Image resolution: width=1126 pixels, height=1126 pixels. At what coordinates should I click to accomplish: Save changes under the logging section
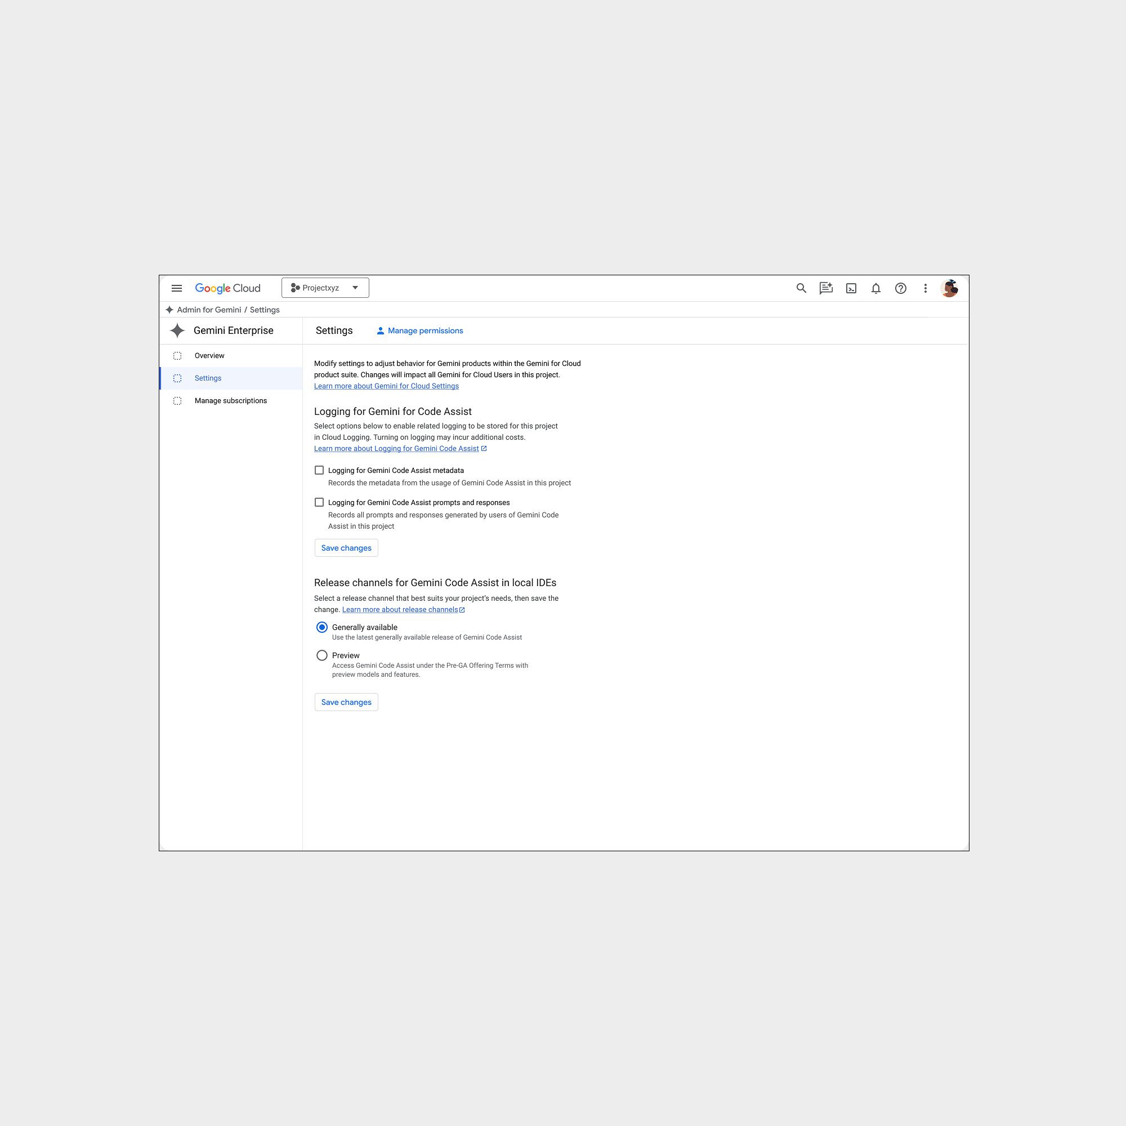tap(346, 548)
